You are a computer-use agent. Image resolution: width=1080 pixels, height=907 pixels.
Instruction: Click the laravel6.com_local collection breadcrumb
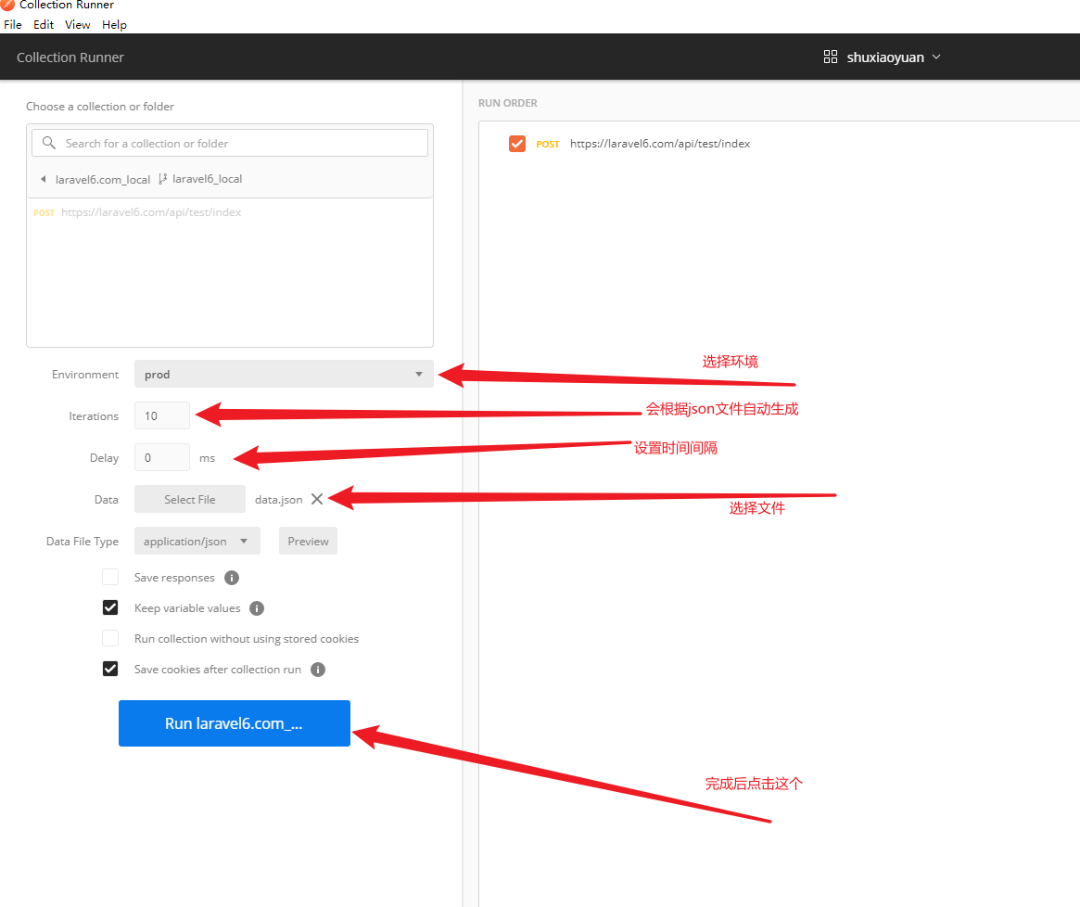(x=103, y=179)
